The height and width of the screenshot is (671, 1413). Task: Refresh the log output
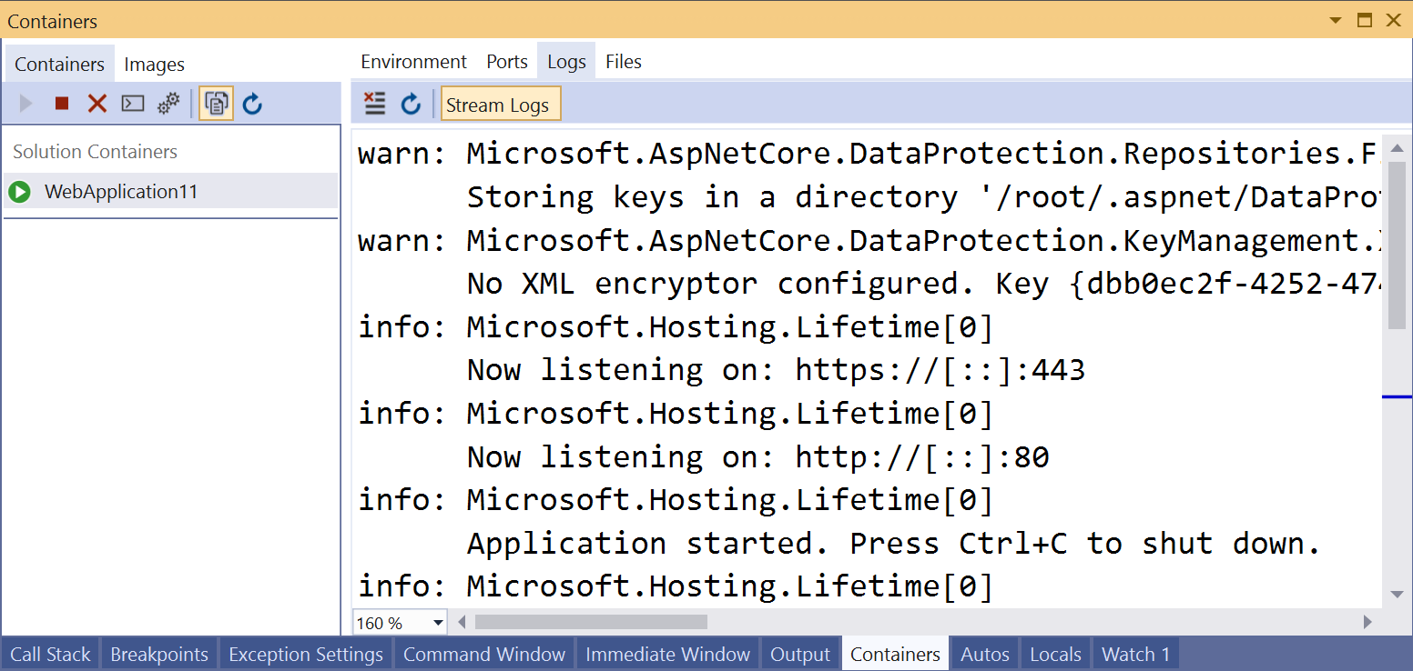[x=411, y=103]
